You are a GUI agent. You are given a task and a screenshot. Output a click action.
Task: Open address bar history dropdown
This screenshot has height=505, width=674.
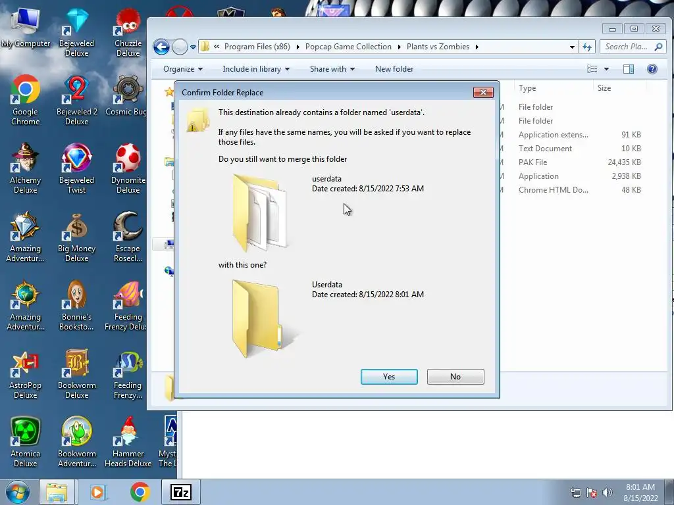(x=572, y=47)
